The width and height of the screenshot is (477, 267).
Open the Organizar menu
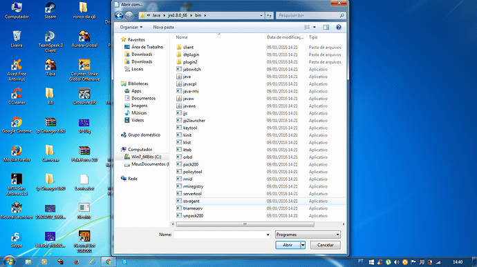click(131, 27)
